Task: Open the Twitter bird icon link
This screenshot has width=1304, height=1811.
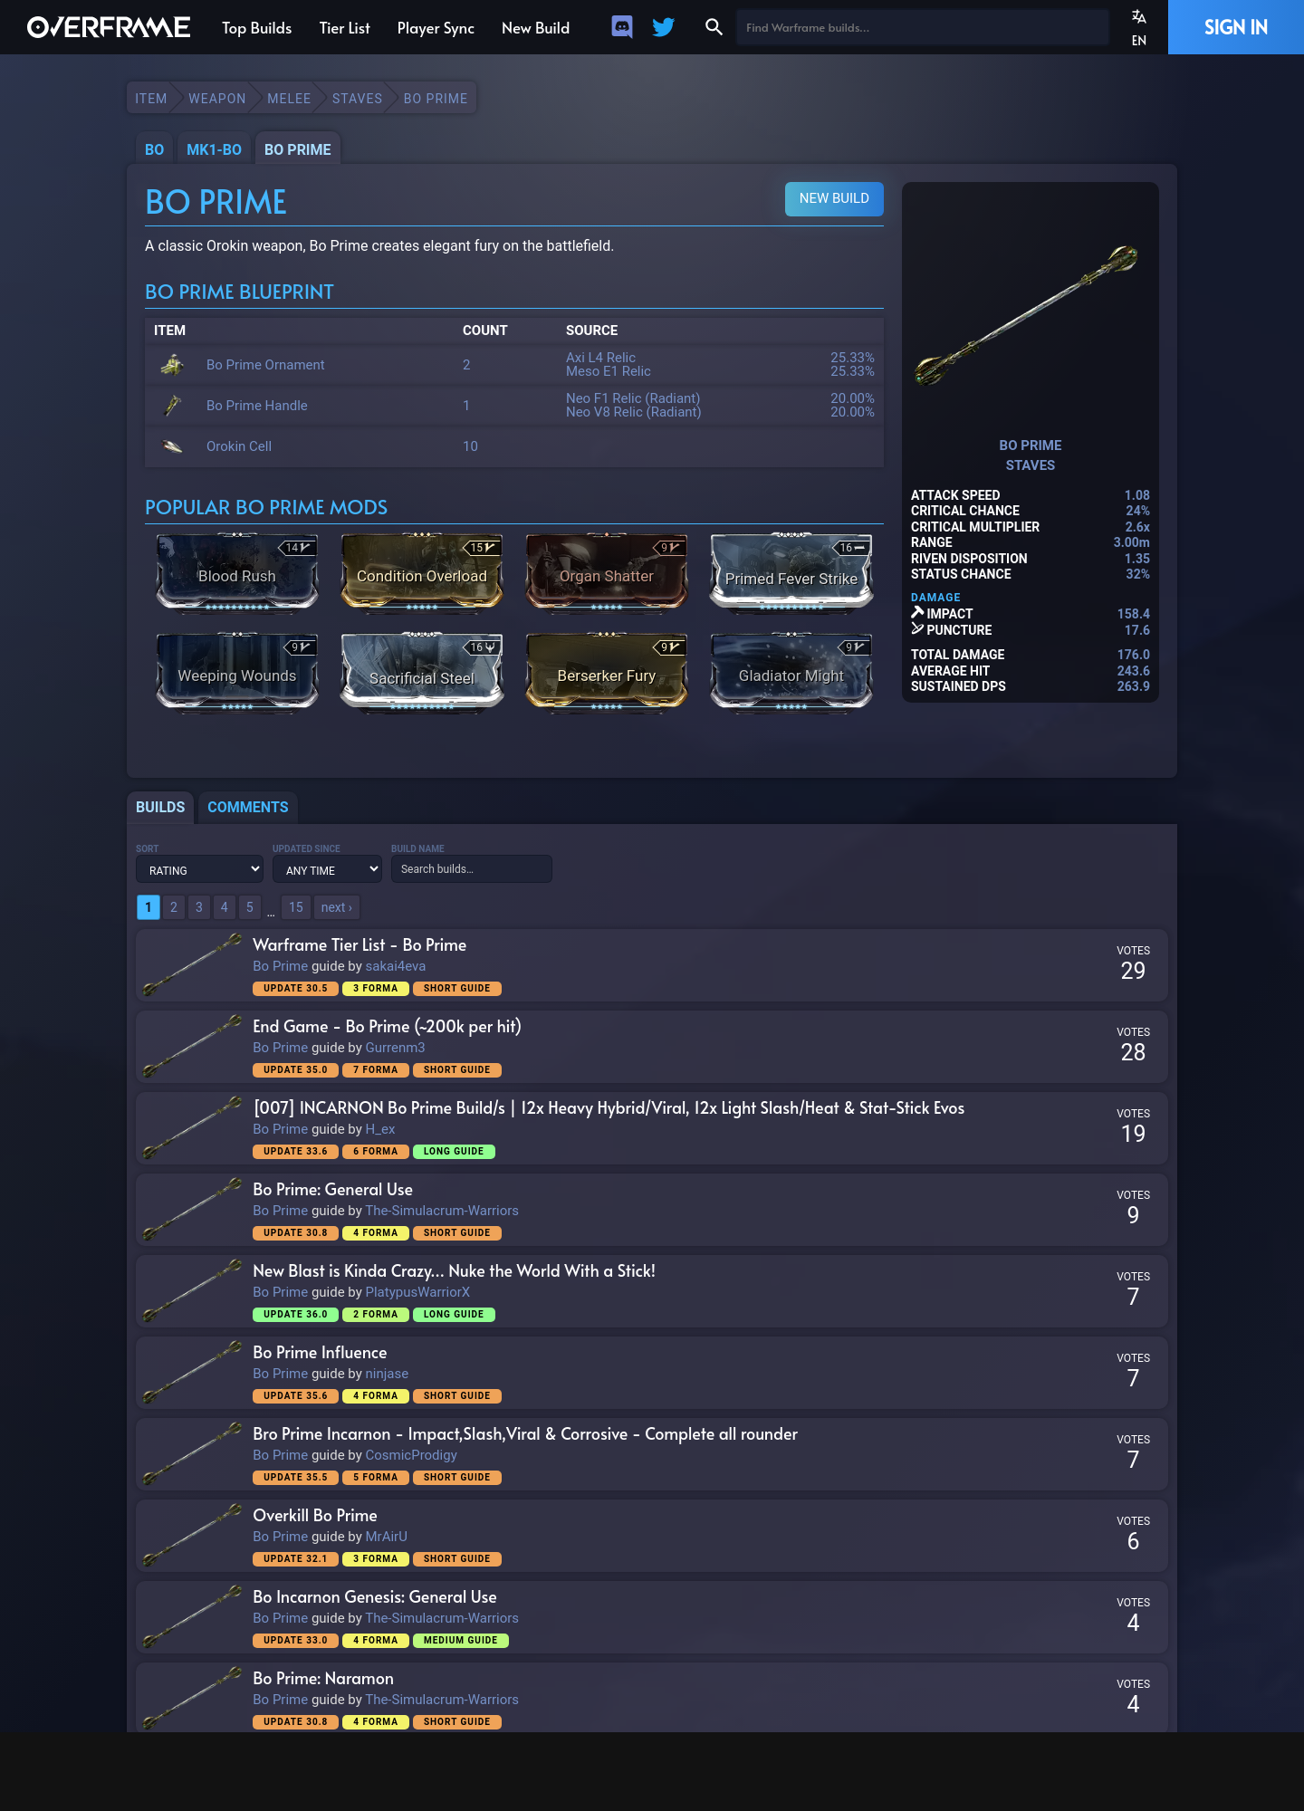Action: click(x=664, y=27)
